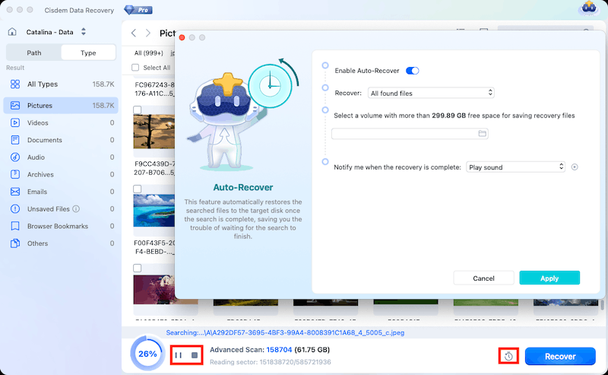608x375 pixels.
Task: Click the Others files icon
Action: 15,243
